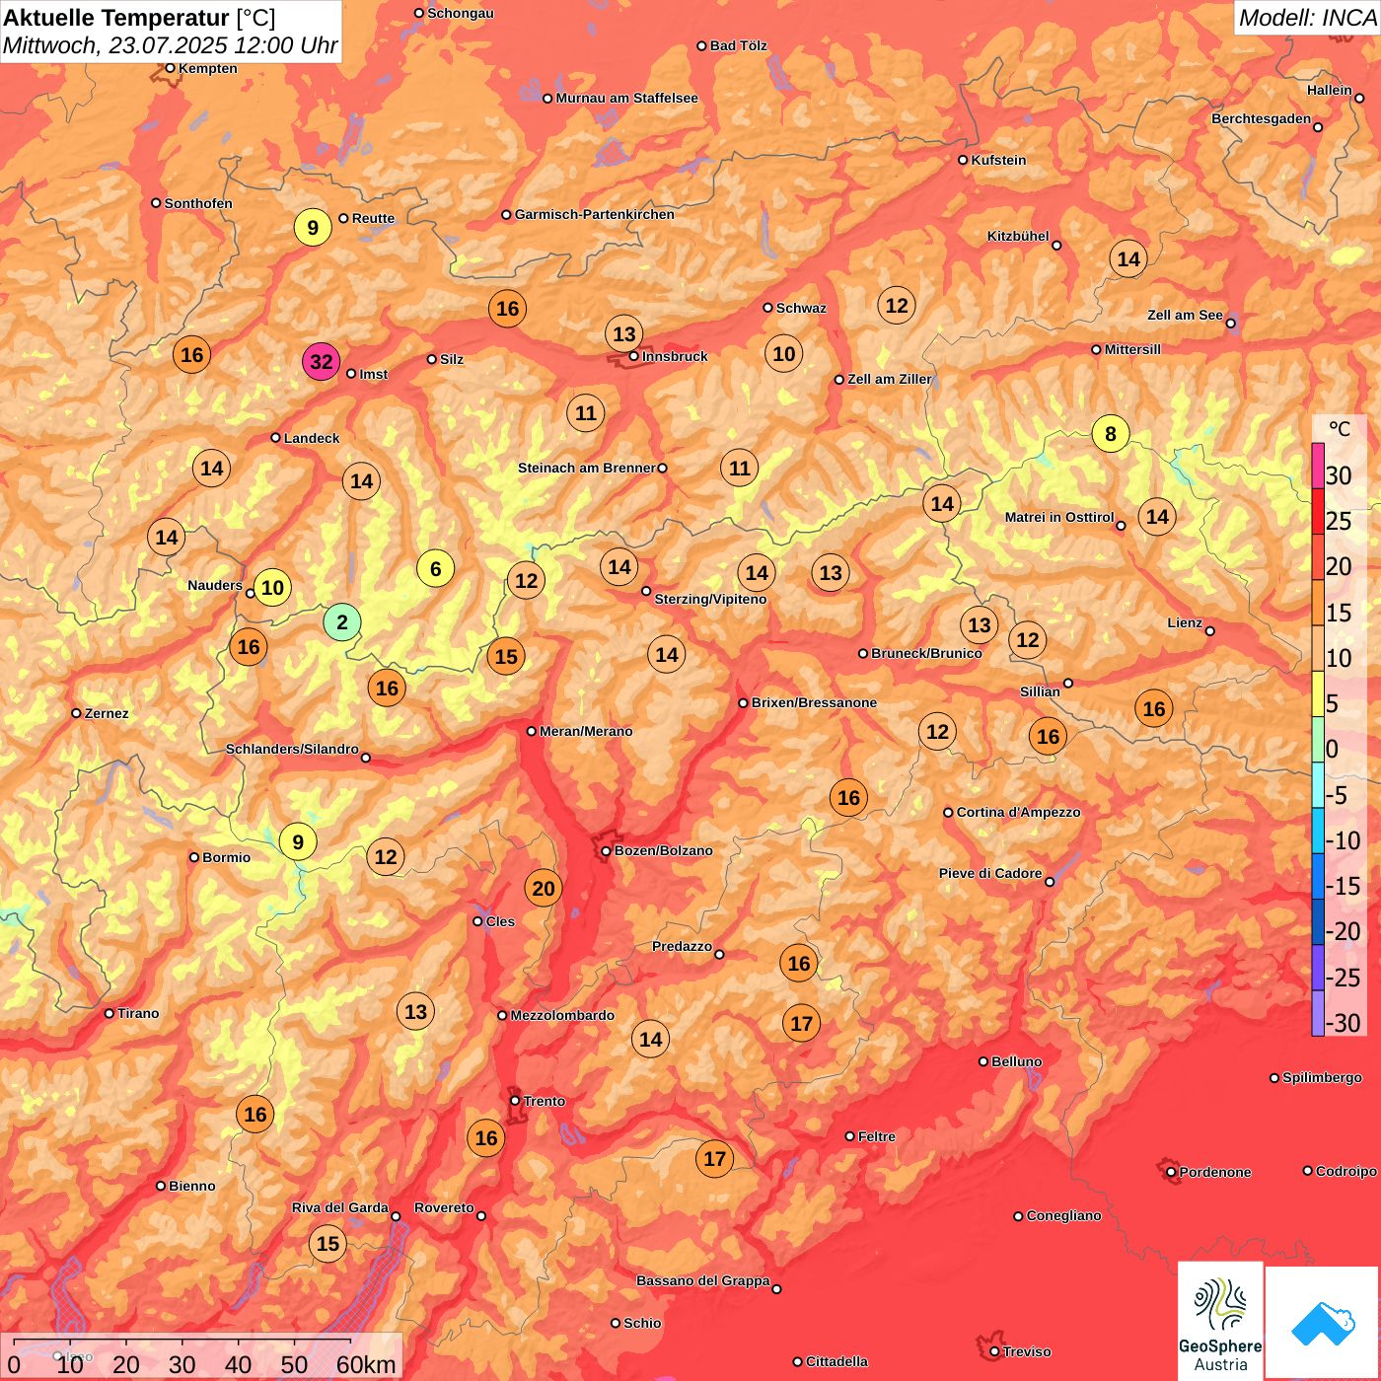Select the 8 degree marker near Mittersill
This screenshot has width=1381, height=1381.
click(x=1111, y=433)
